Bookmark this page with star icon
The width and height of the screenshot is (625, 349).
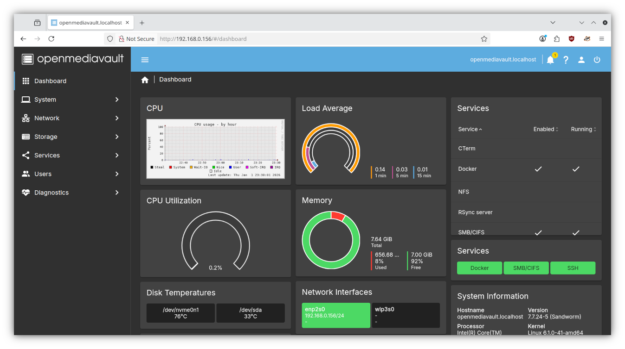[484, 39]
